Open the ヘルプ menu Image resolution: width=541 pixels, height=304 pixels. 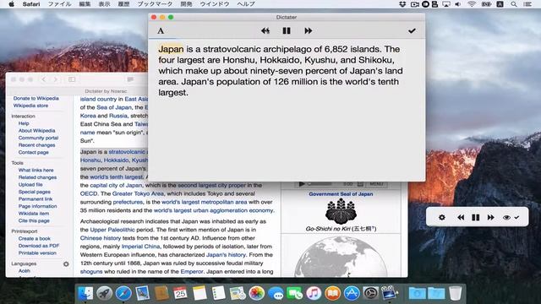coord(246,4)
